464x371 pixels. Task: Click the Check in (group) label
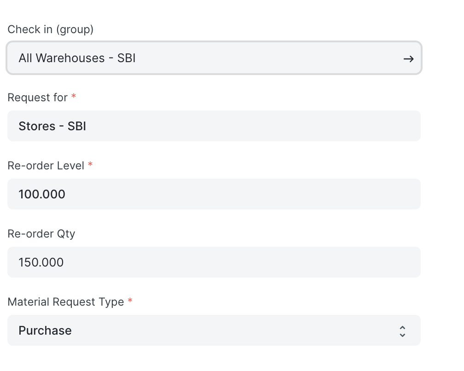pos(50,29)
